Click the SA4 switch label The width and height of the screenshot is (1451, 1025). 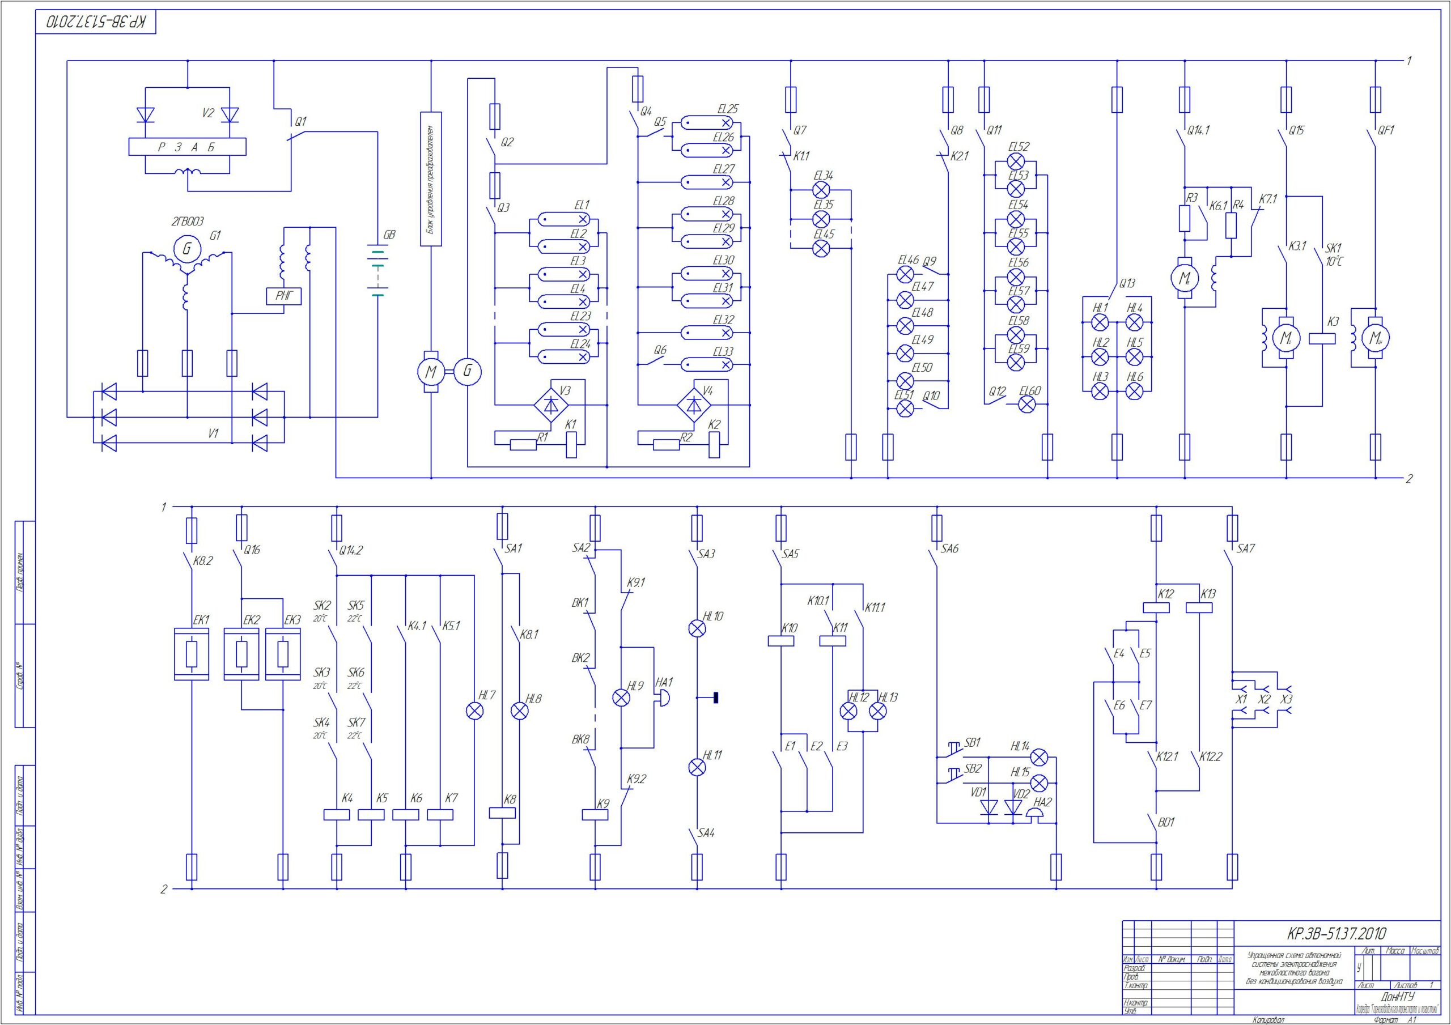pyautogui.click(x=706, y=833)
